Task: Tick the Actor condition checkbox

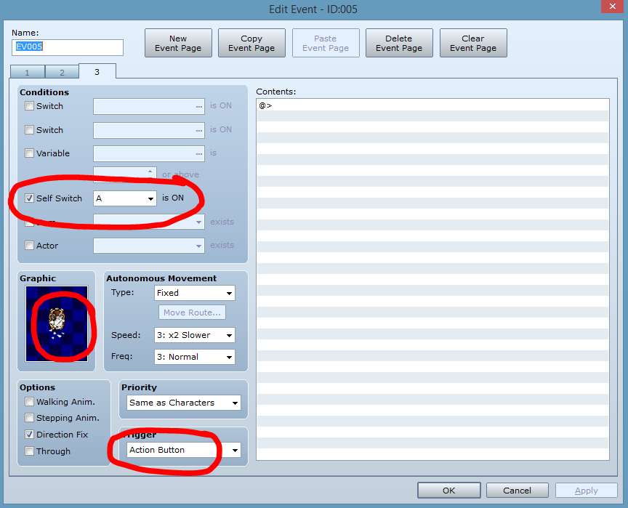Action: tap(30, 246)
